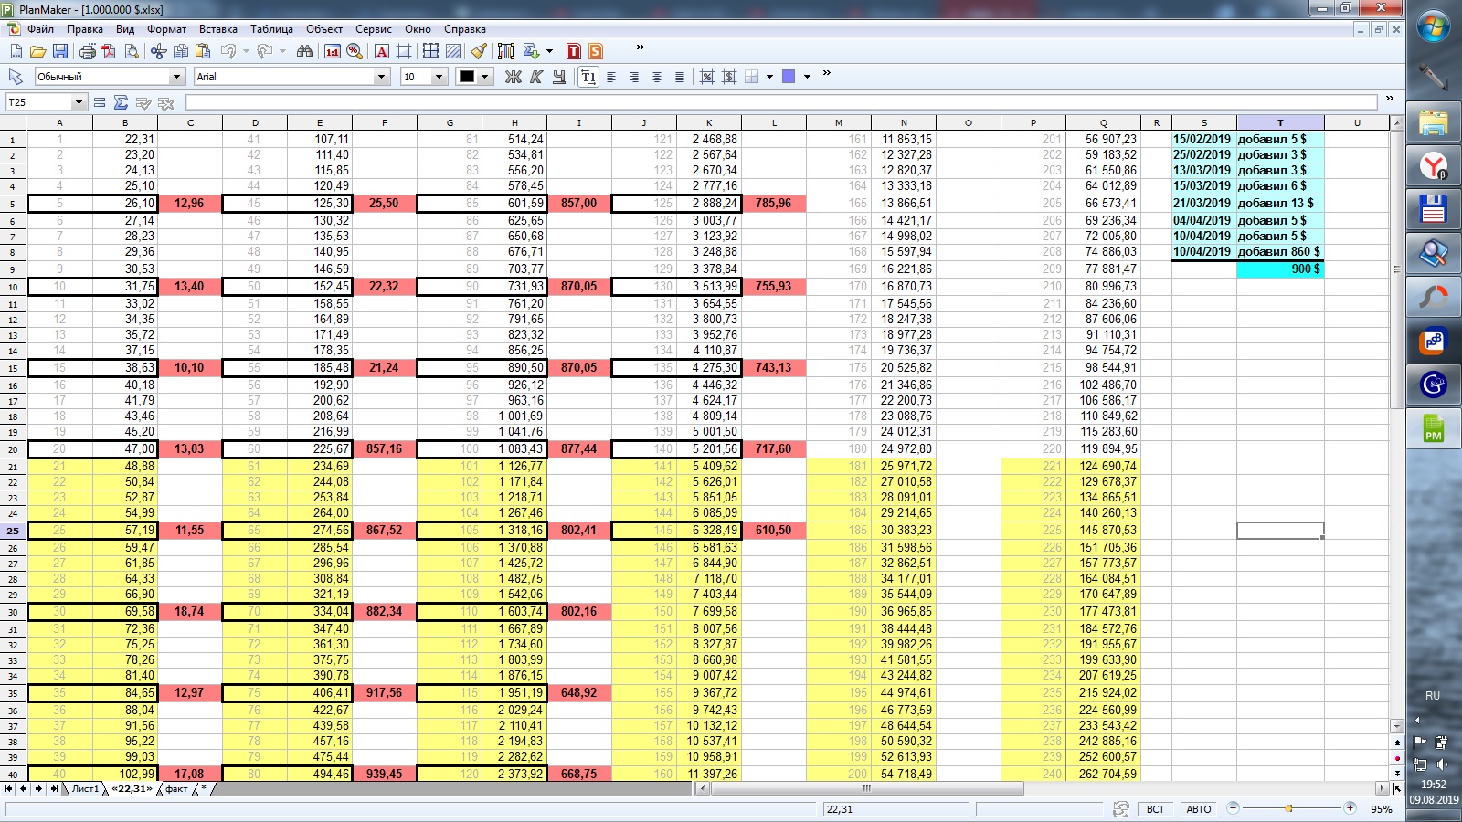Export to PDF using the toolbar icon

click(109, 51)
